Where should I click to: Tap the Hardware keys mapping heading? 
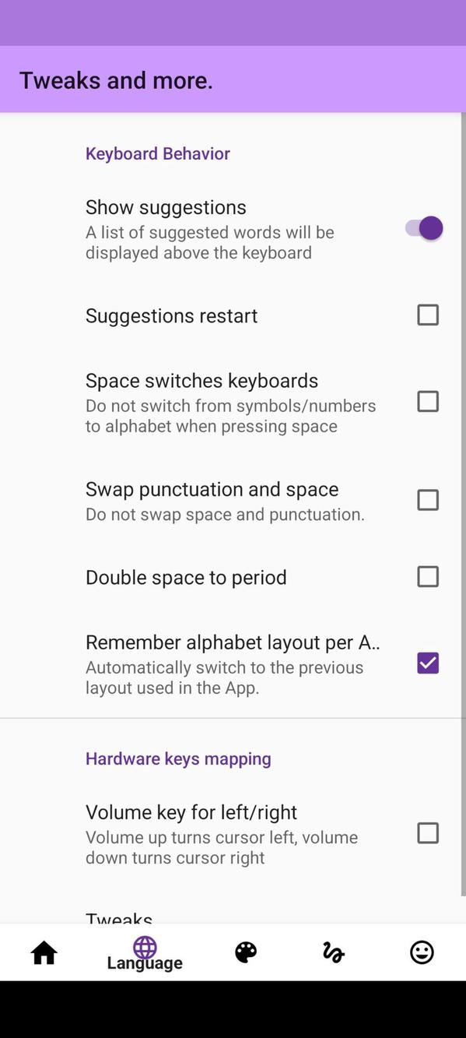point(177,758)
